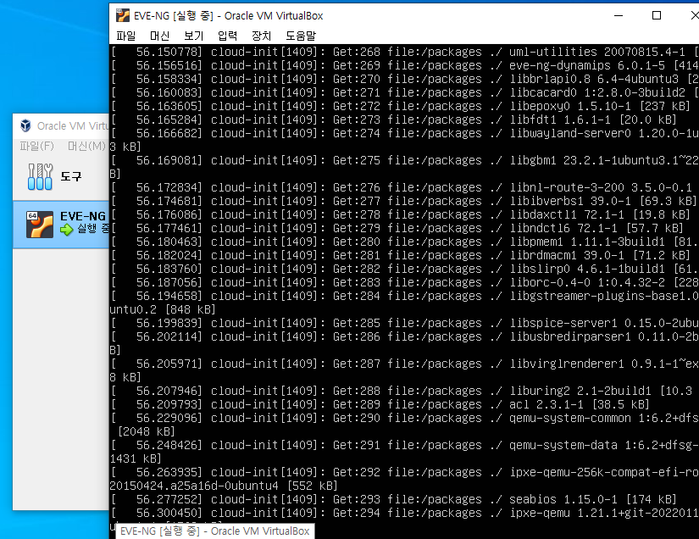Viewport: 699px width, 539px height.
Task: Click console line Get:268 uml-utilities
Action: tap(404, 52)
